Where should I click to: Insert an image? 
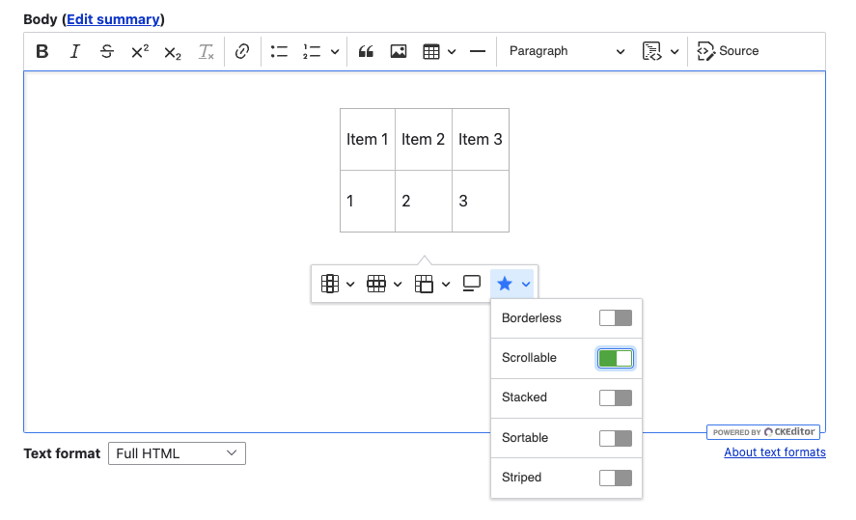pyautogui.click(x=399, y=52)
